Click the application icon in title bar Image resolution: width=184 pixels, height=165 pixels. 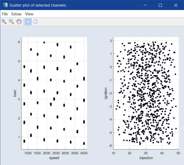point(5,5)
